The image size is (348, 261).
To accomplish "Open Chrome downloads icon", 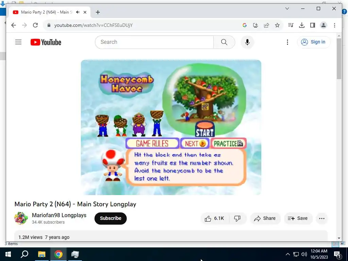I will 302,25.
